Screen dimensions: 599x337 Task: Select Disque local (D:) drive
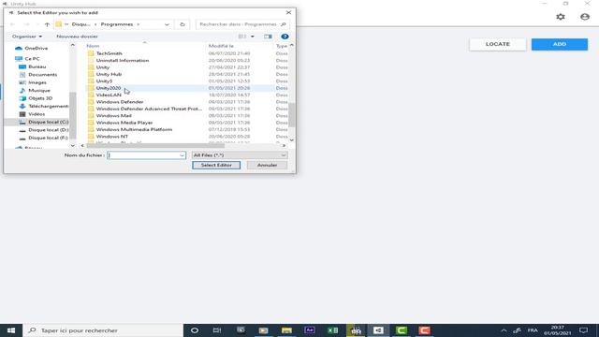click(48, 130)
